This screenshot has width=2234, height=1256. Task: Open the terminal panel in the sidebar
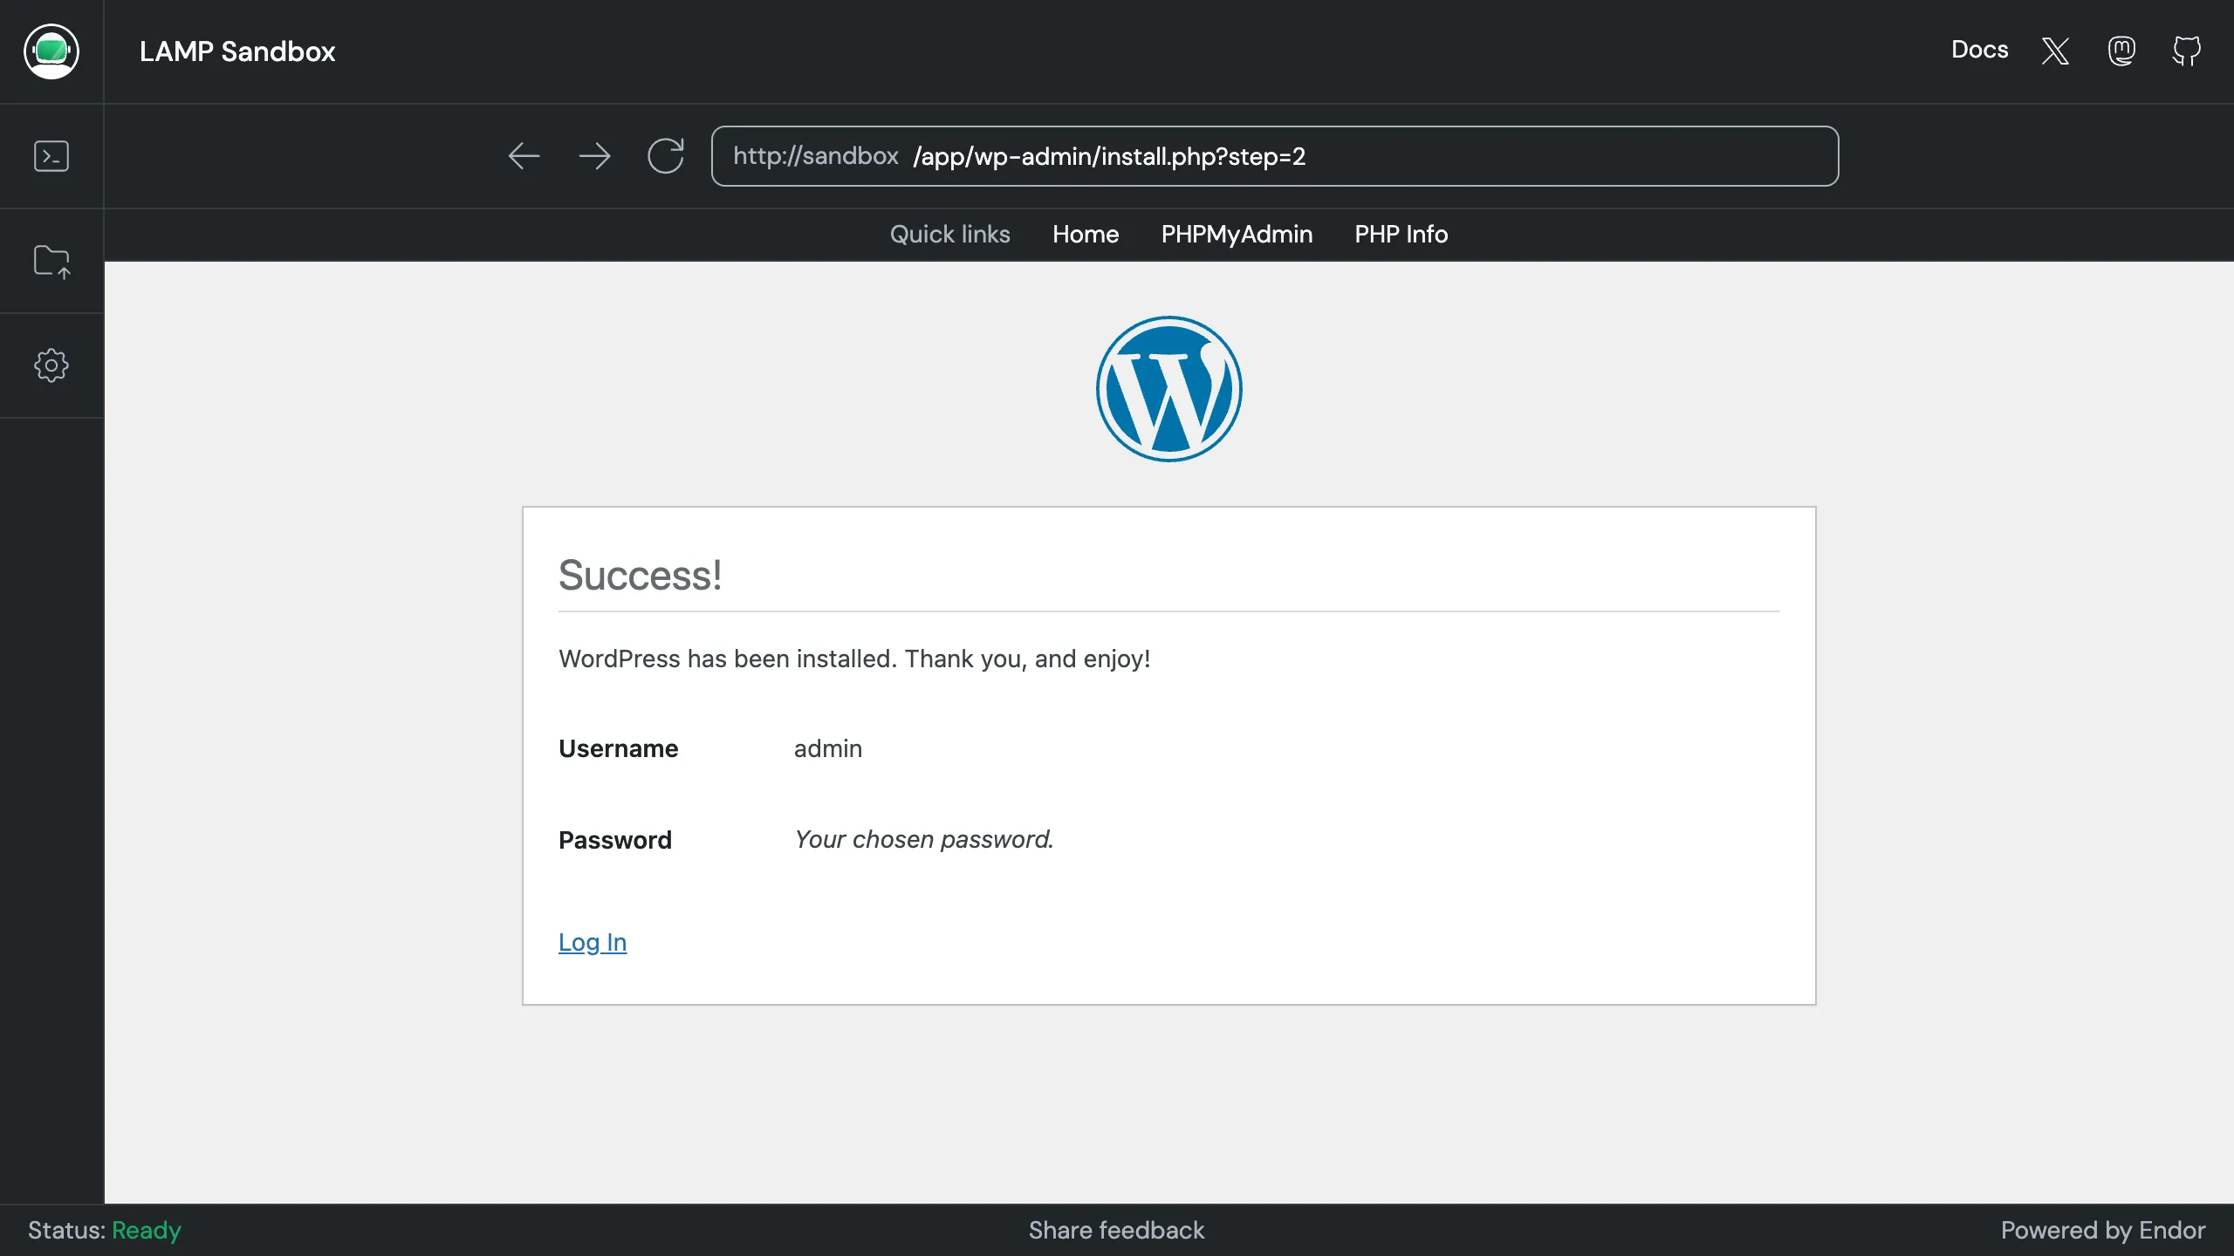[x=51, y=156]
